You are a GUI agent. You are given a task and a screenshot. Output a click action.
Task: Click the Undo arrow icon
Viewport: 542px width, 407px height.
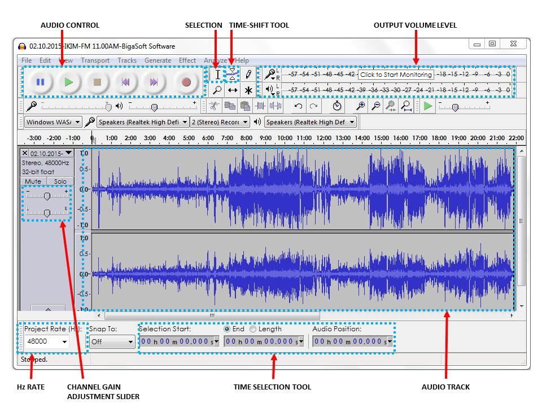(x=299, y=106)
